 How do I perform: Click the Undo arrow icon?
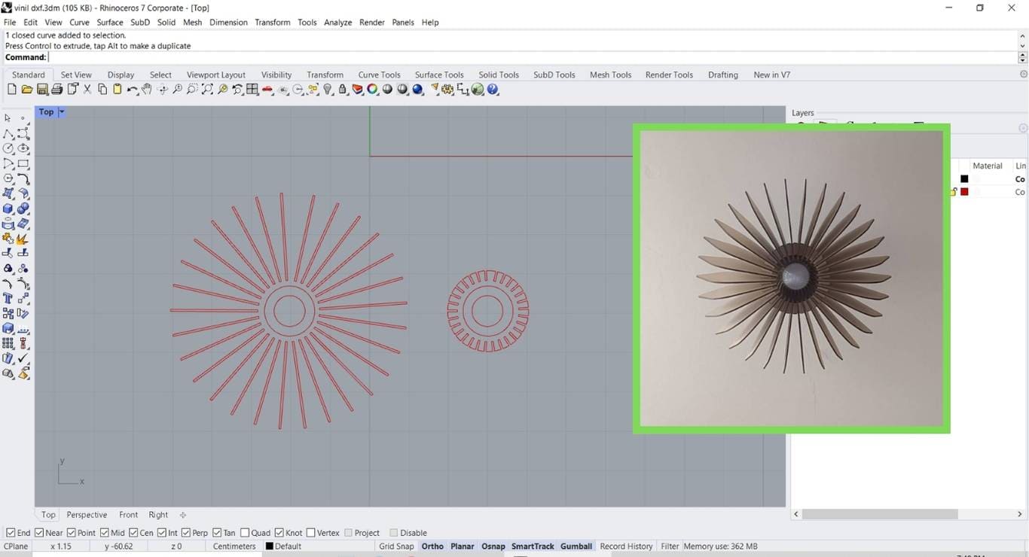132,90
